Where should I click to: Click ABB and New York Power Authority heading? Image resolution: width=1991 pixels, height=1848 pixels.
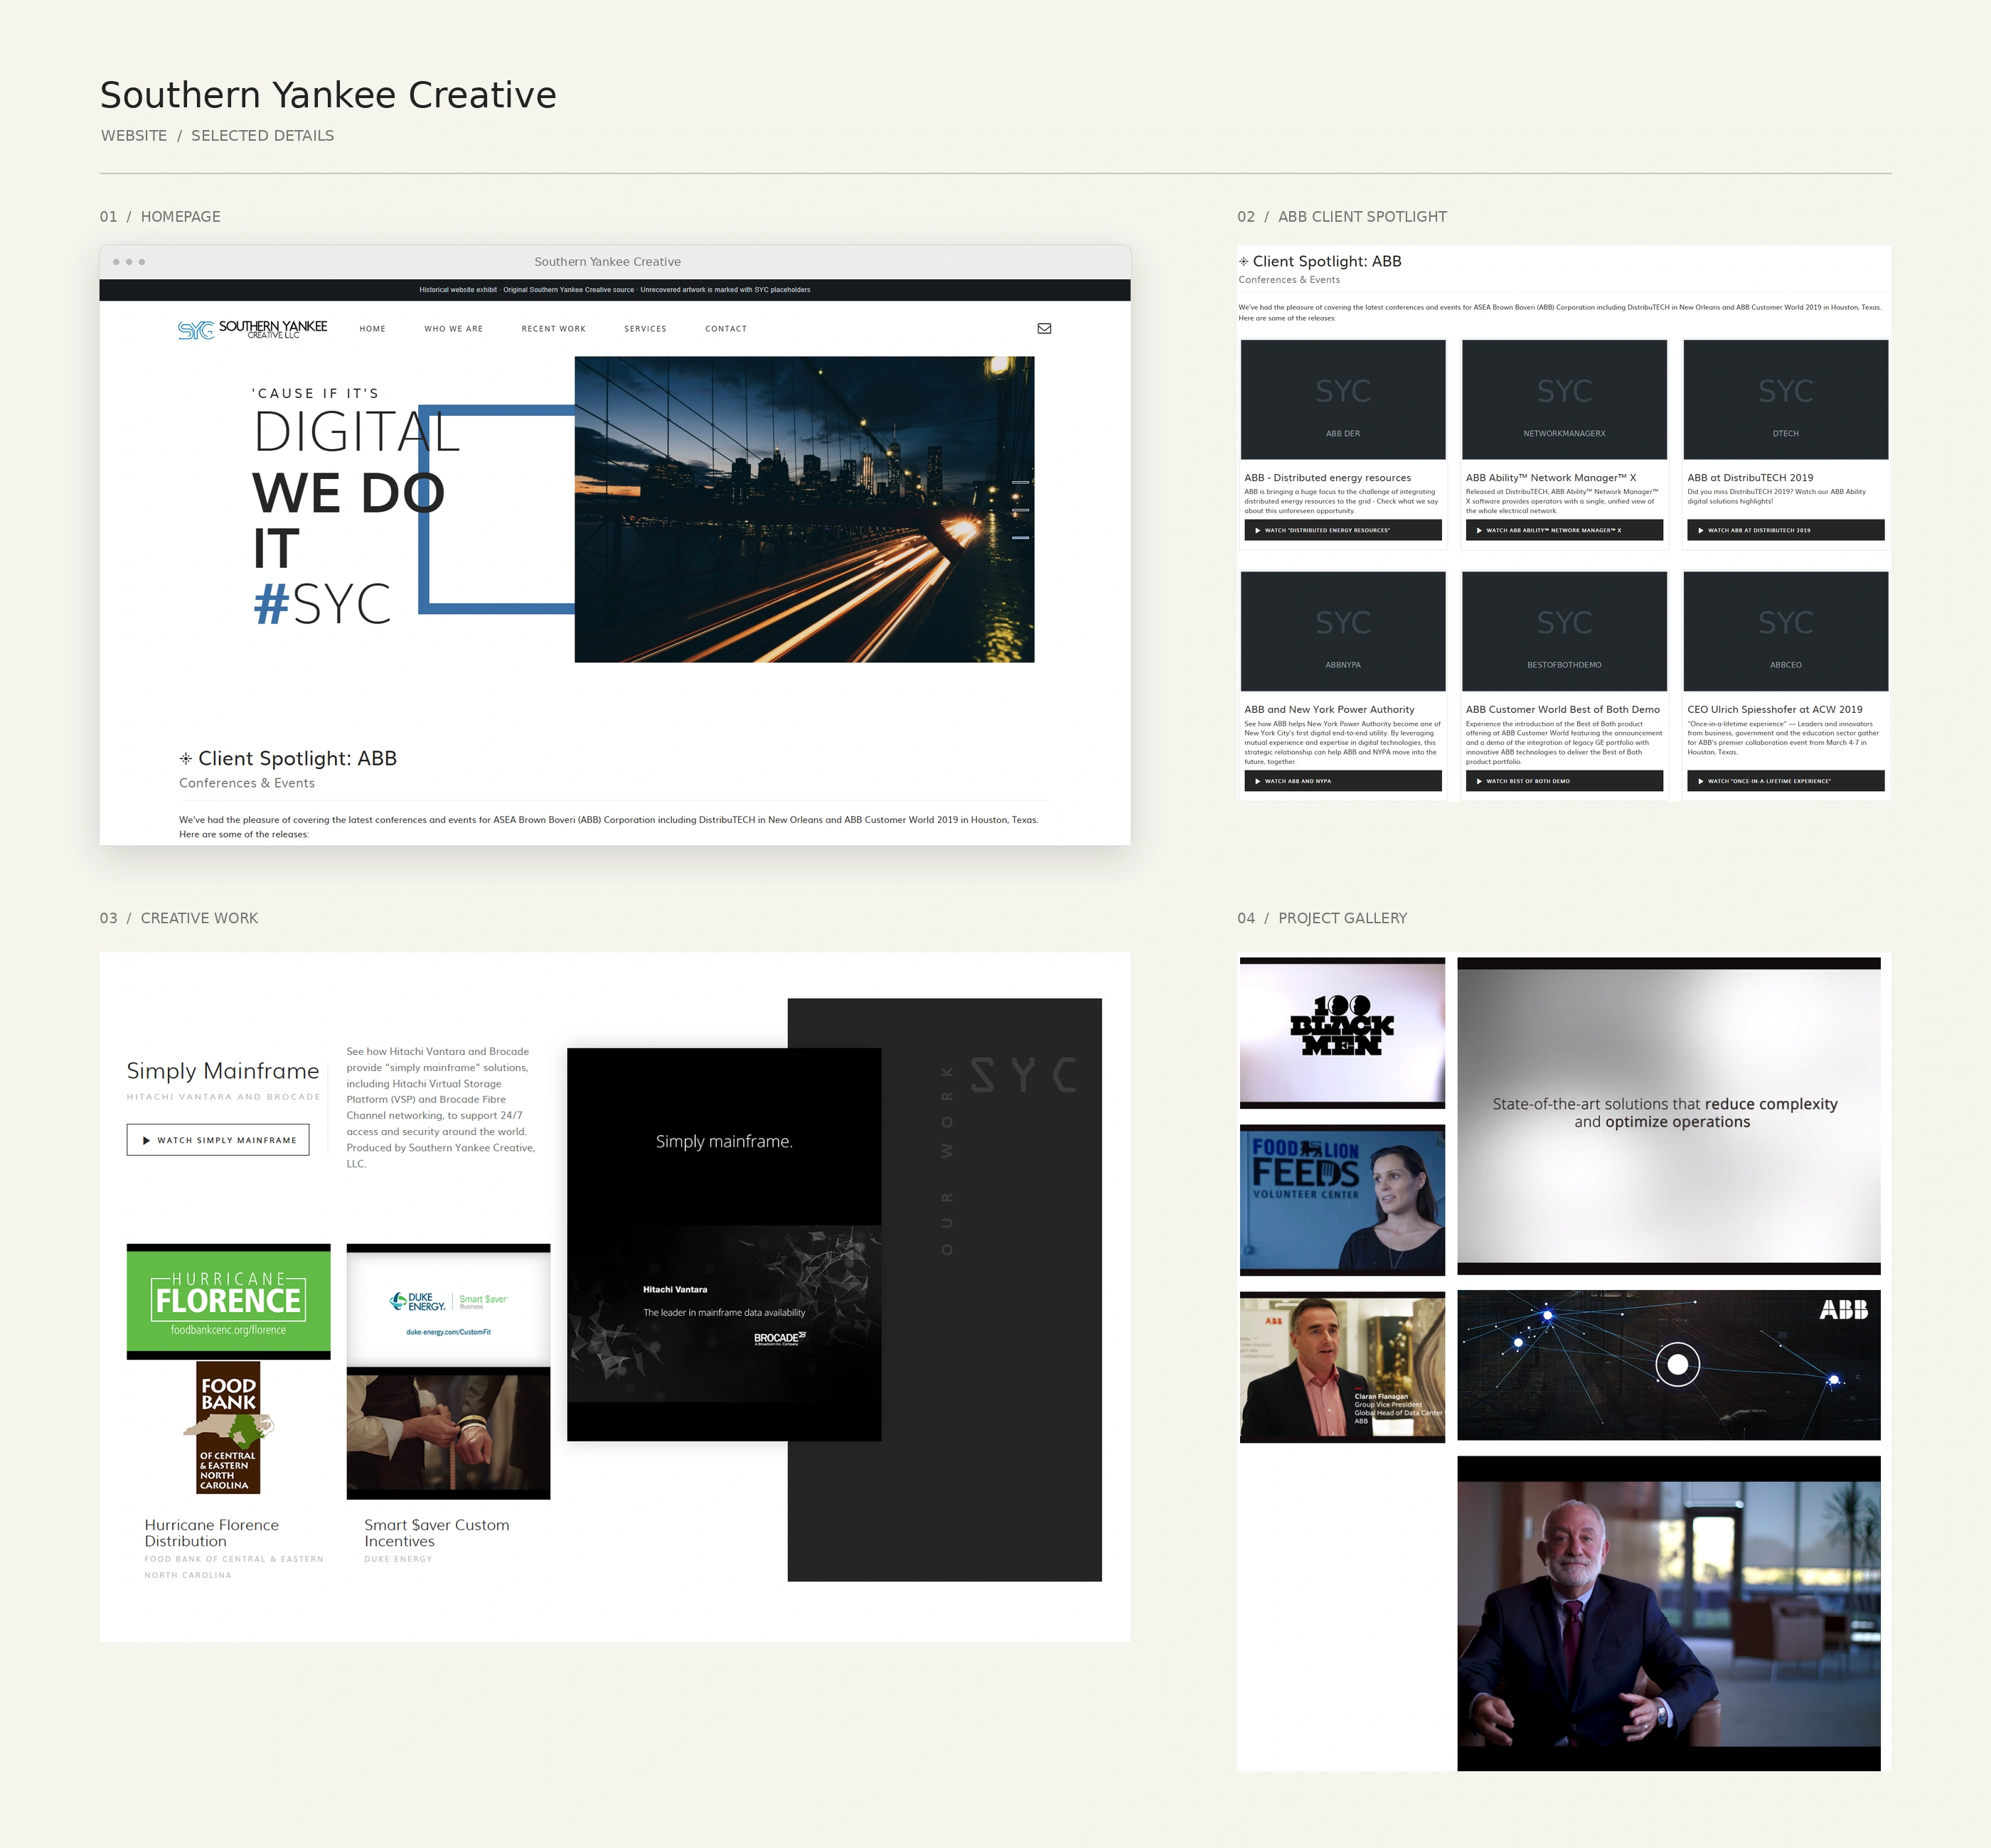[1329, 710]
